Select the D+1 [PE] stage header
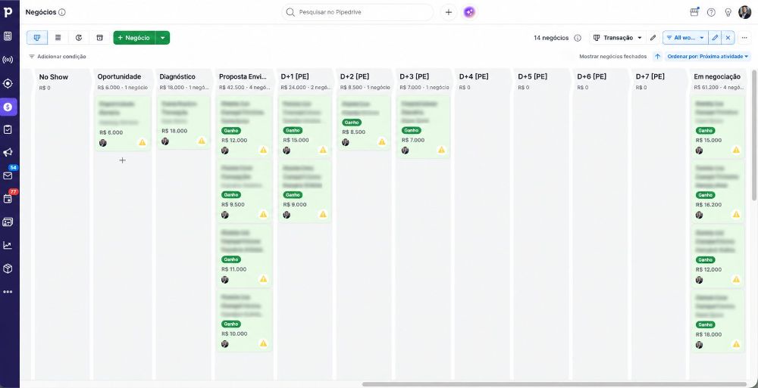758x388 pixels. (x=295, y=76)
